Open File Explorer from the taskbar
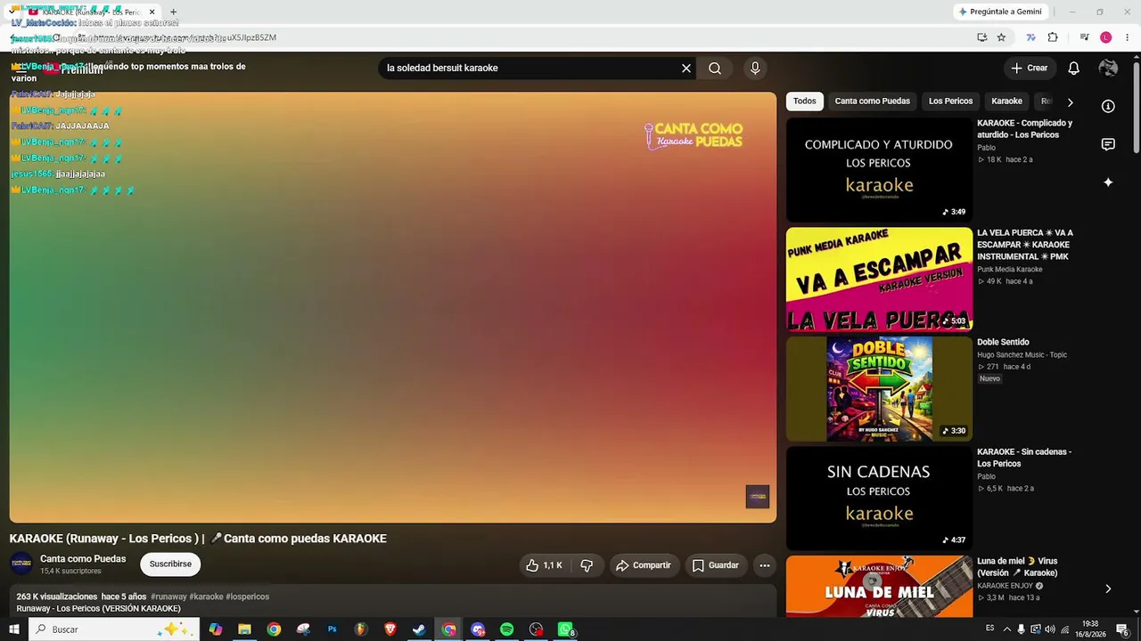Viewport: 1141px width, 641px height. click(244, 629)
